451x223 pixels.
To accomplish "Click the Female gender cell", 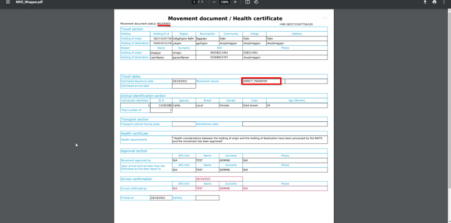I will tap(231, 106).
